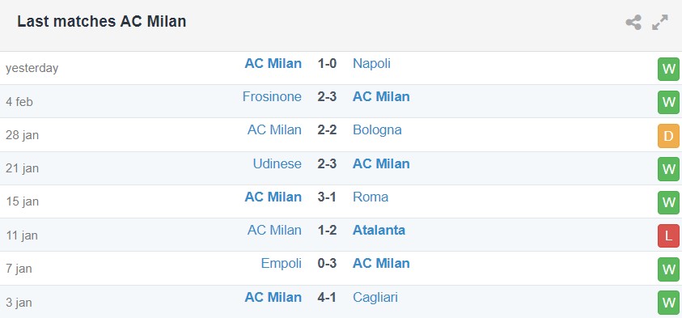Open the Empoli team link
Viewport: 682px width, 318px height.
281,264
